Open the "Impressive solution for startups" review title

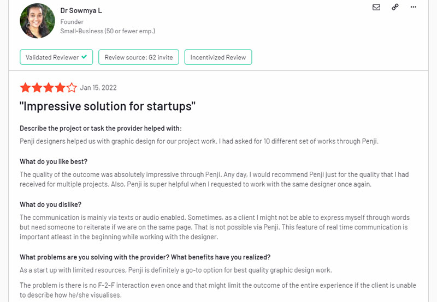(x=108, y=106)
